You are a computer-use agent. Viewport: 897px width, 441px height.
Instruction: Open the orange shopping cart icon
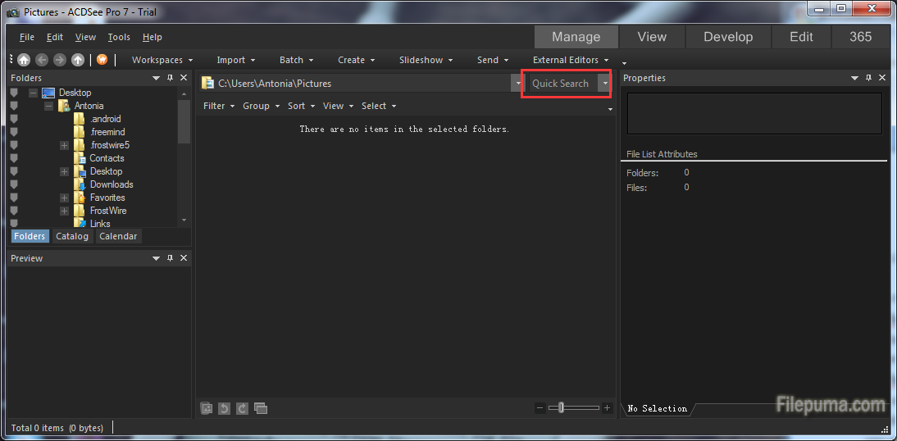[x=102, y=60]
